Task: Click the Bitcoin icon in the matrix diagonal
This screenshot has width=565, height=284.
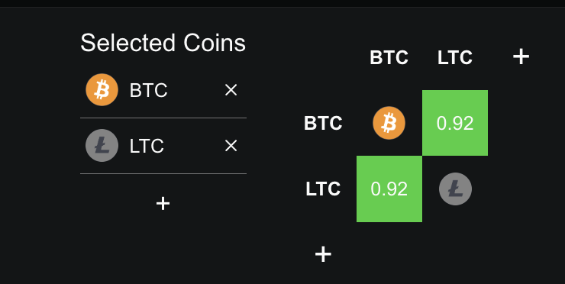Action: click(389, 123)
